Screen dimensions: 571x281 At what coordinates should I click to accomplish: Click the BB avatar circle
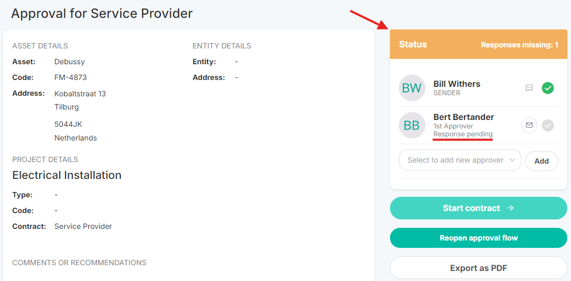(x=412, y=125)
